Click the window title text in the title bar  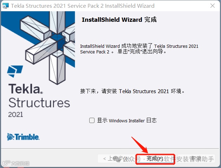(83, 6)
